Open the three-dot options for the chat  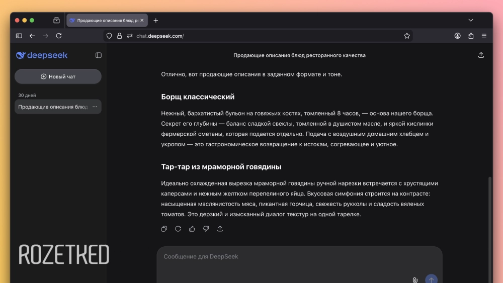coord(95,107)
